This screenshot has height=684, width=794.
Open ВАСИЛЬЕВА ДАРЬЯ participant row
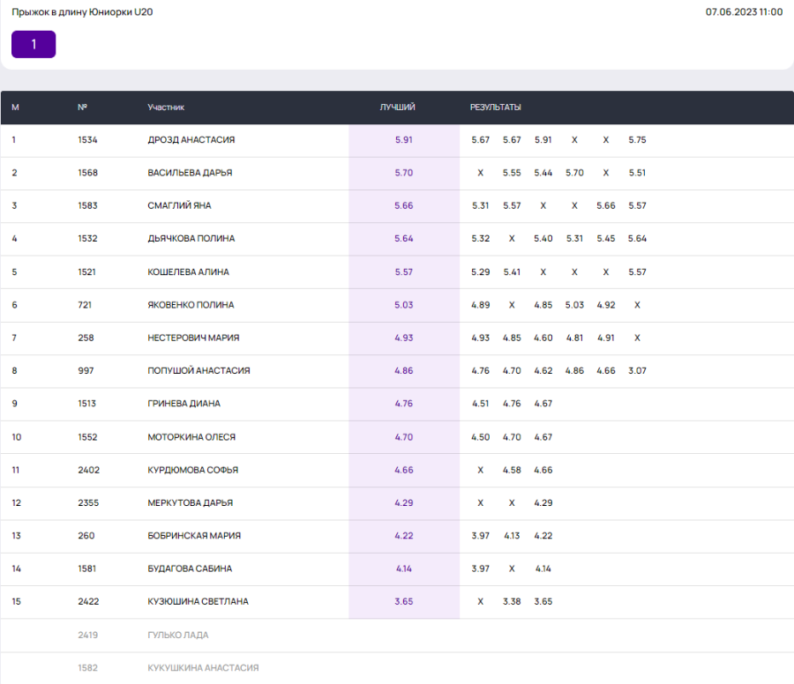pos(190,173)
